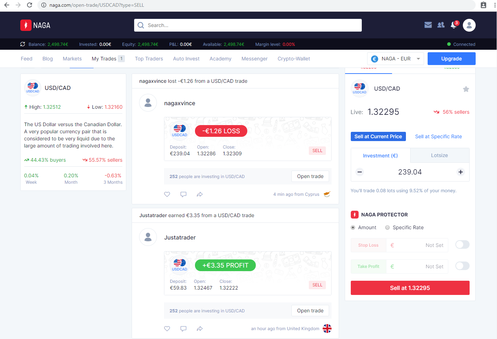Reload the page in browser

30,5
